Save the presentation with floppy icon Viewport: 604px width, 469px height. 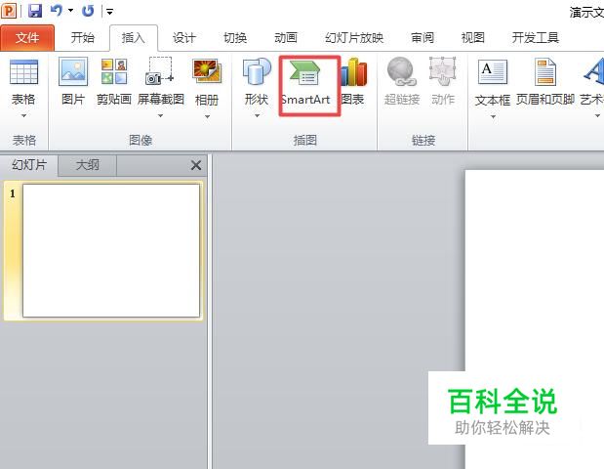[35, 11]
